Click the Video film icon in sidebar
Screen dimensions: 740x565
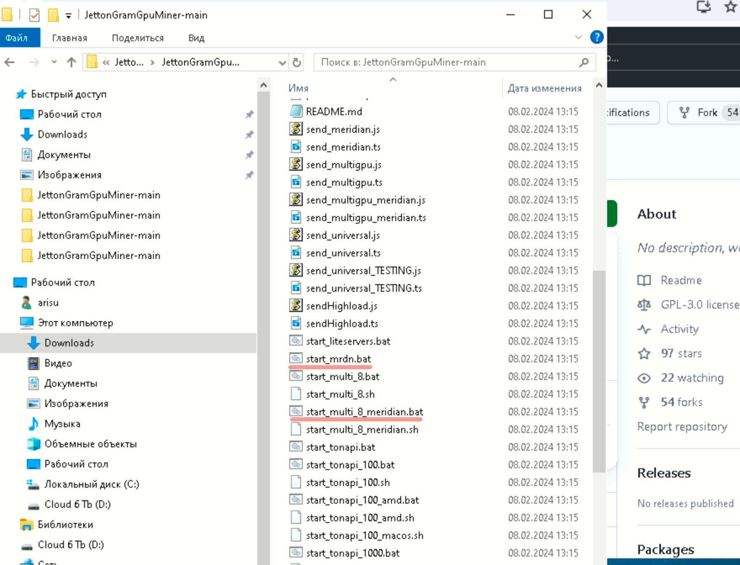click(33, 363)
